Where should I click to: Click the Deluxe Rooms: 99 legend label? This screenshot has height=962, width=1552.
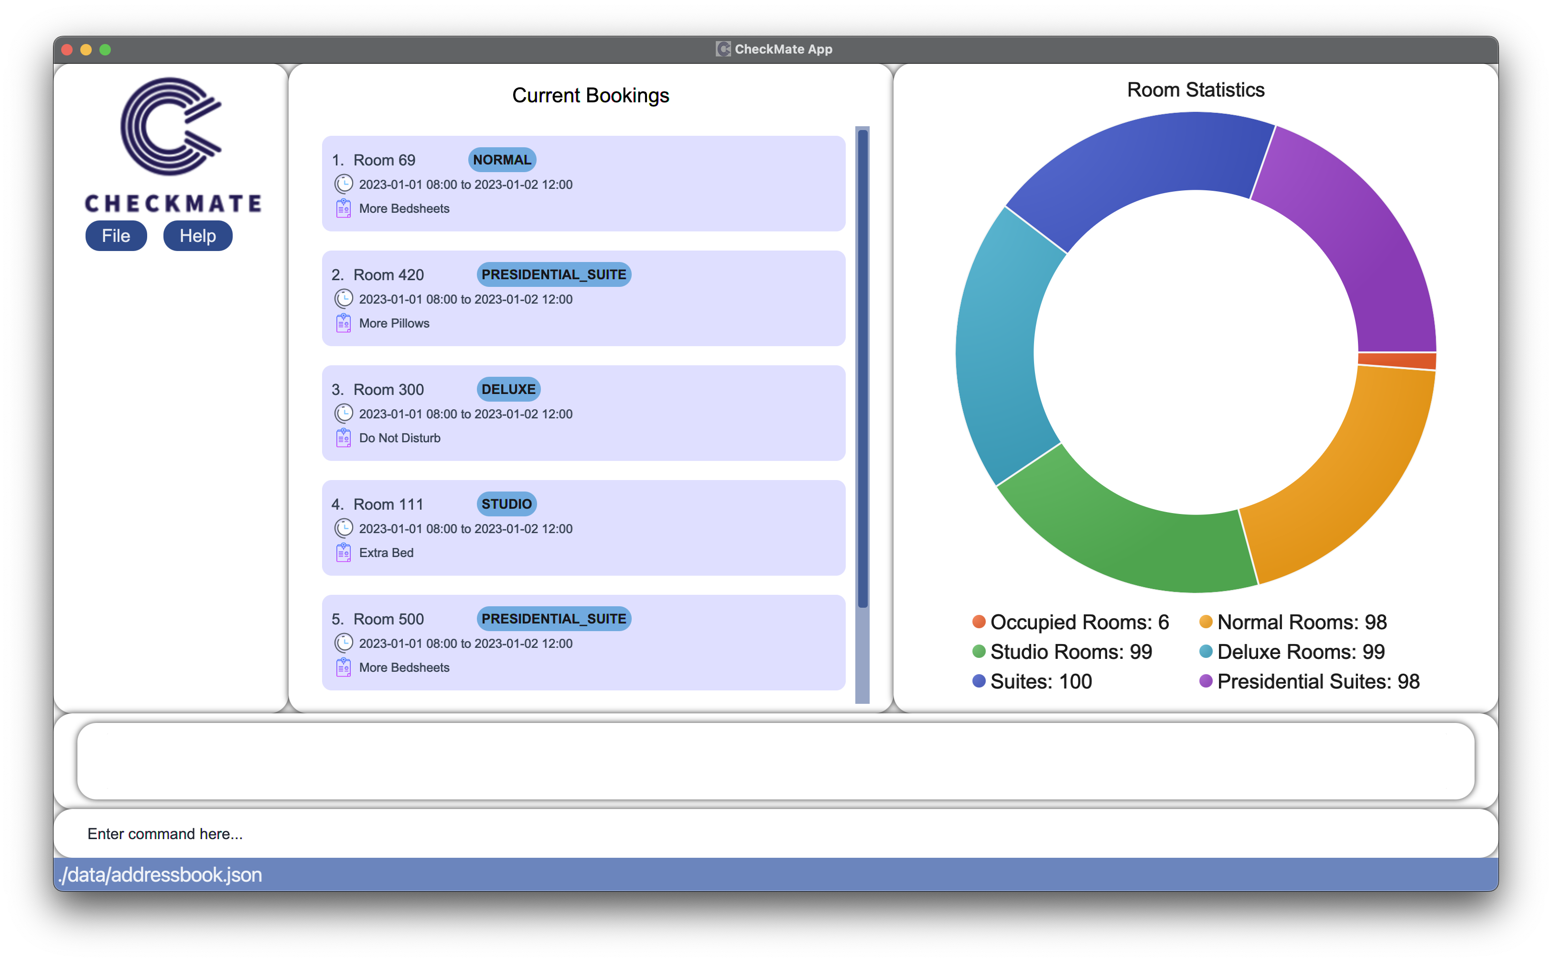tap(1301, 652)
